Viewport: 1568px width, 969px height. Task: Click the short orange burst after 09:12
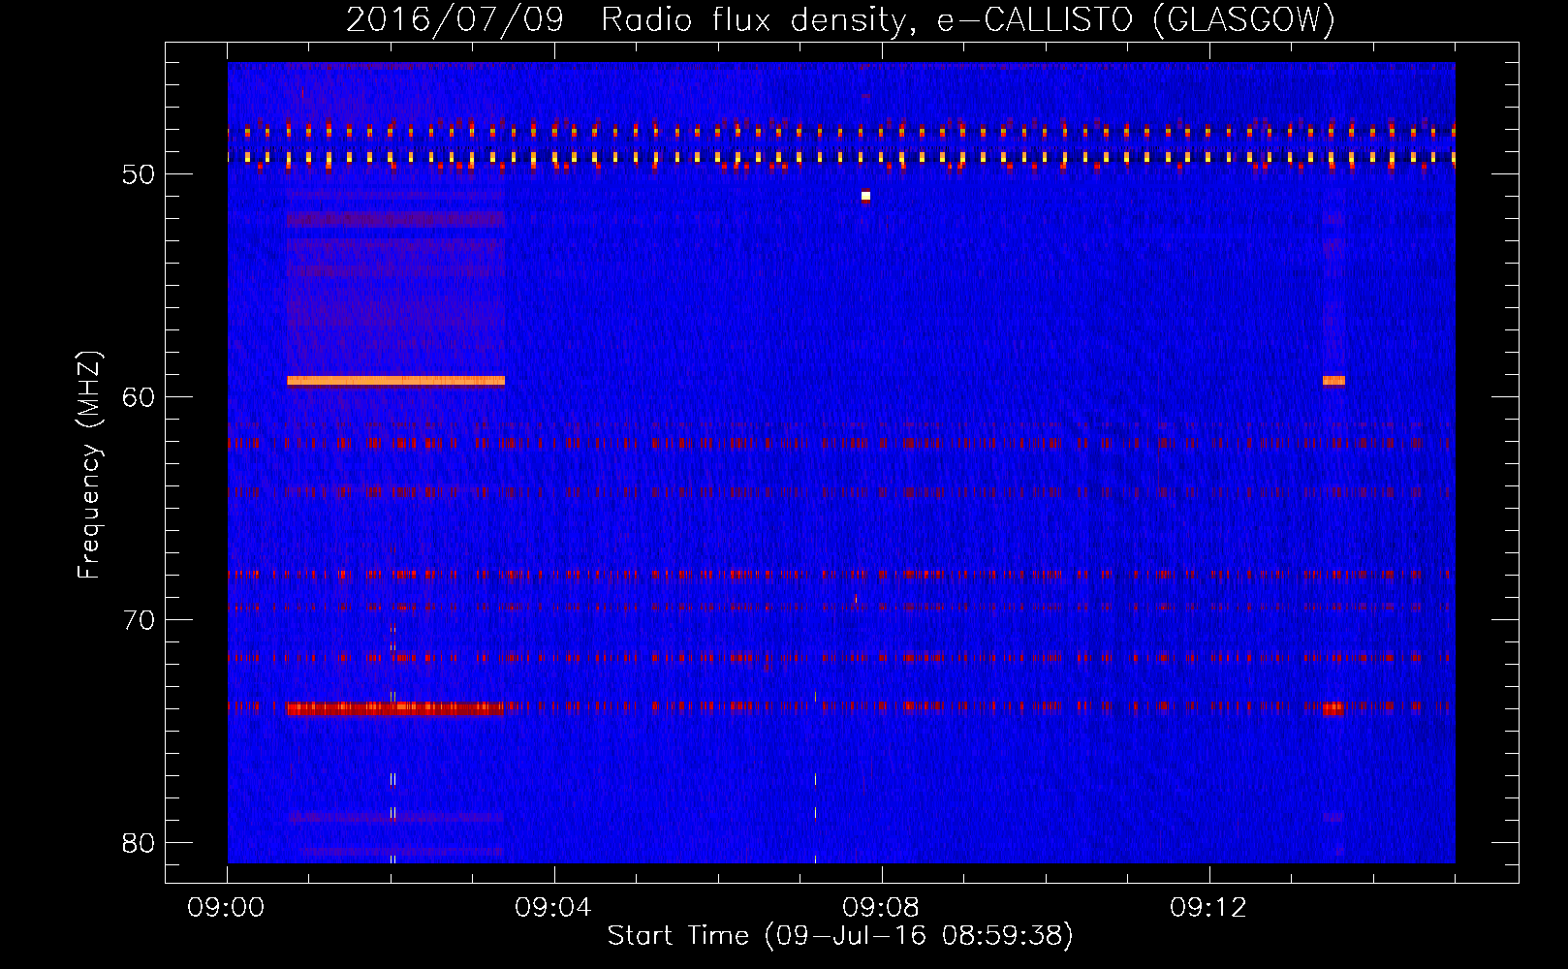1333,381
